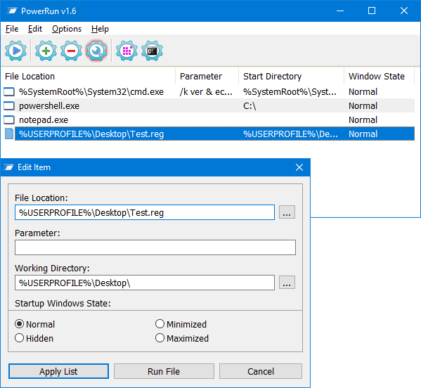Open the Edit menu
The height and width of the screenshot is (388, 421).
(x=35, y=29)
